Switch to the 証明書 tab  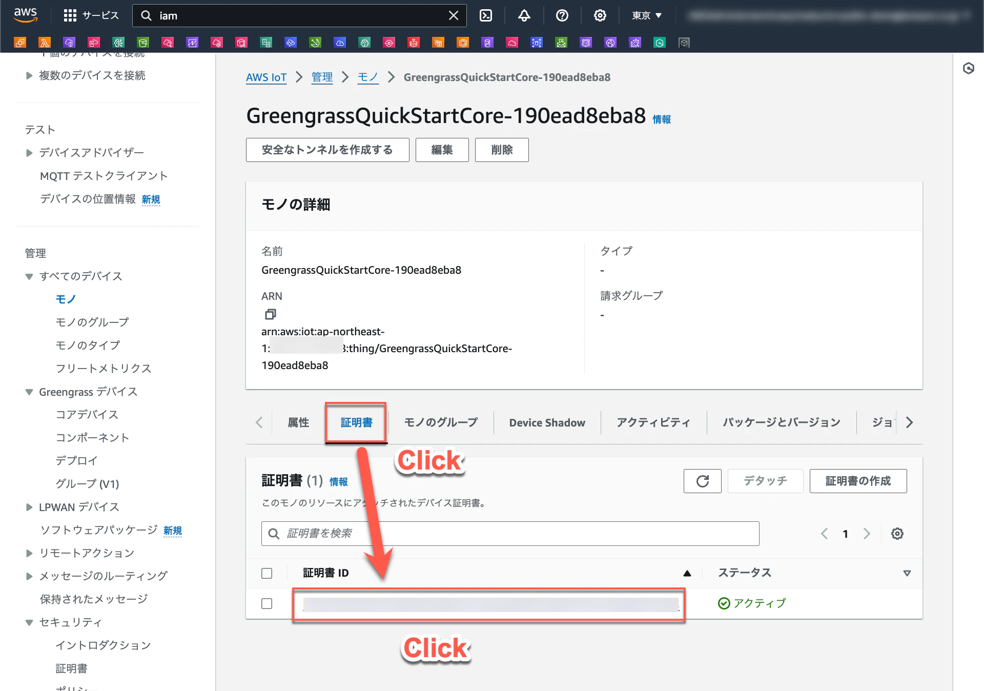[x=356, y=422]
